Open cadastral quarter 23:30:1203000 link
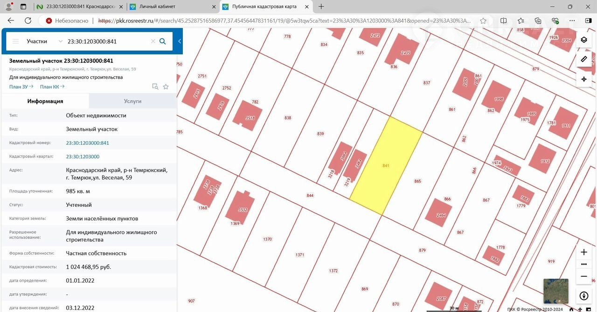Image resolution: width=597 pixels, height=312 pixels. point(83,156)
